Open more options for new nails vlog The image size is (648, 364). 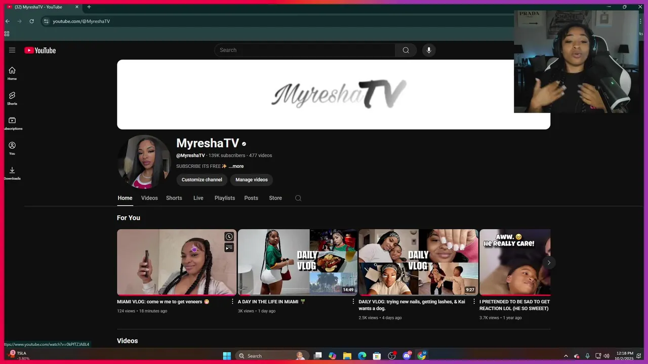tap(474, 301)
